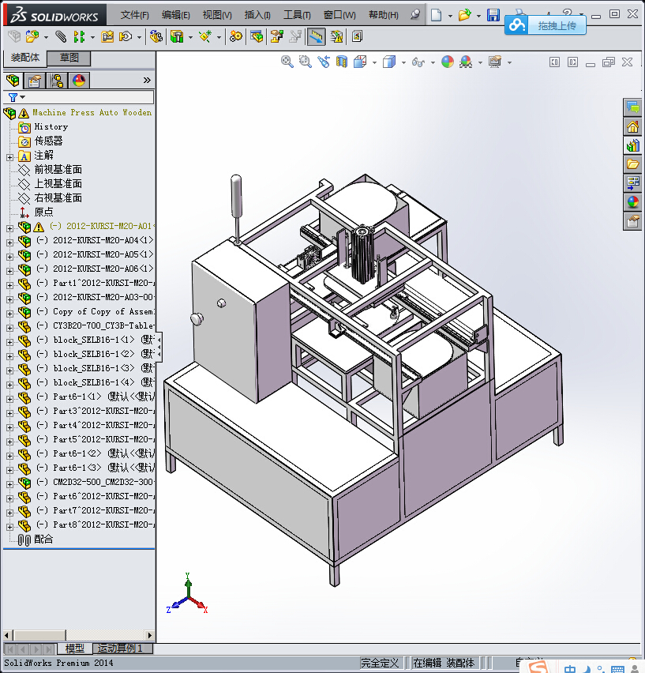Expand the 注解 tree node
This screenshot has width=645, height=673.
pyautogui.click(x=9, y=157)
